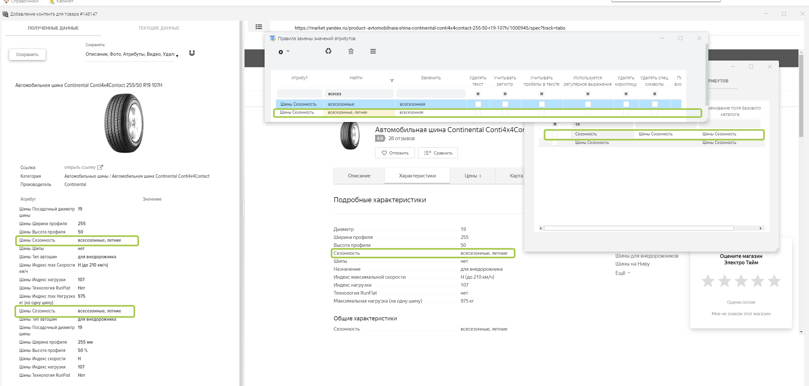Viewport: 809px width, 386px height.
Task: Check Учитывать регистр in the всесезонные row
Action: [505, 104]
